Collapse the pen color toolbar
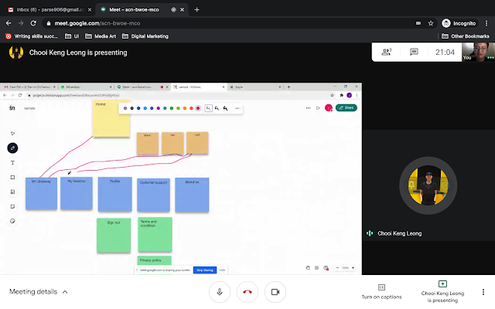This screenshot has height=309, width=495. click(x=237, y=108)
